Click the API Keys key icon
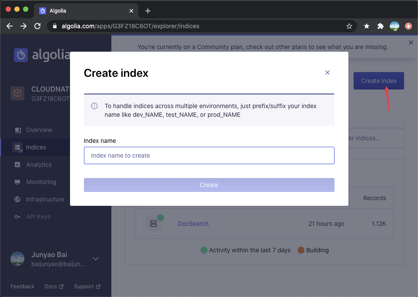 pos(18,216)
